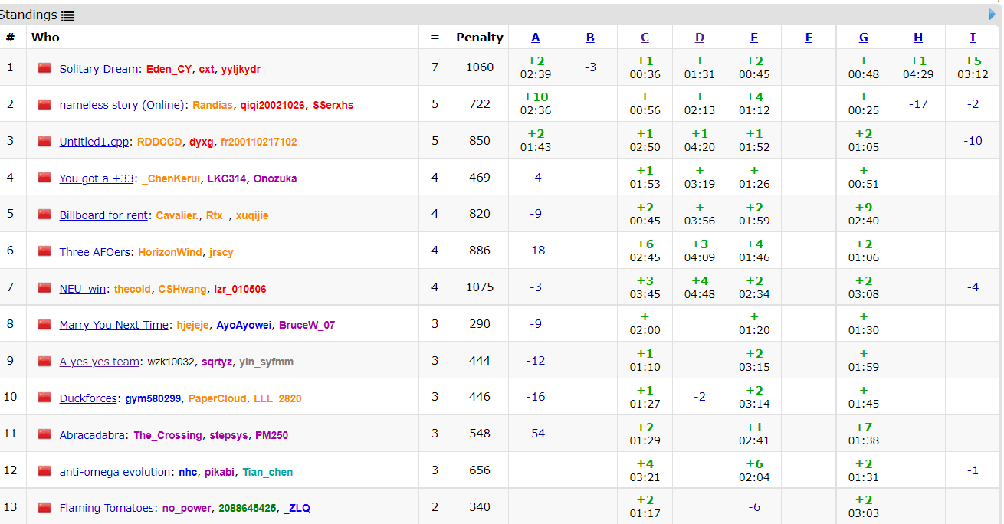Select problem I header link
This screenshot has width=1004, height=524.
pos(973,38)
